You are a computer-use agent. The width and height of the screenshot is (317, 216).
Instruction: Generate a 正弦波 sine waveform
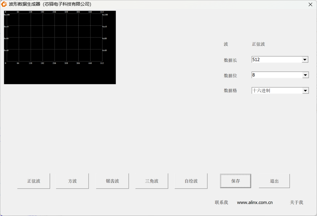tap(34, 181)
